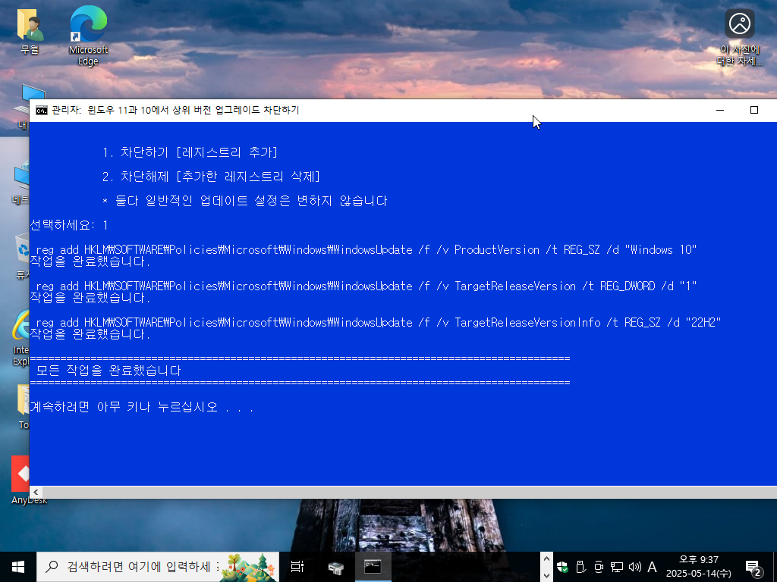Open the Network desktop icon

[x=20, y=183]
